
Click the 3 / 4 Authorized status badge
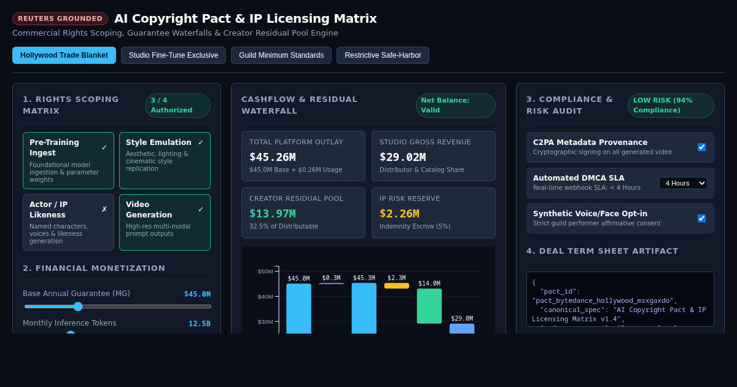177,106
